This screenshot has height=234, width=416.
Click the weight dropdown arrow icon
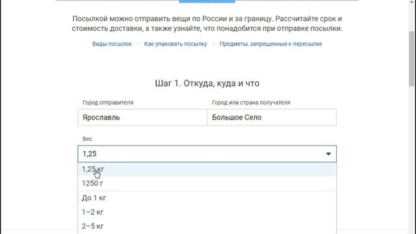tap(328, 154)
